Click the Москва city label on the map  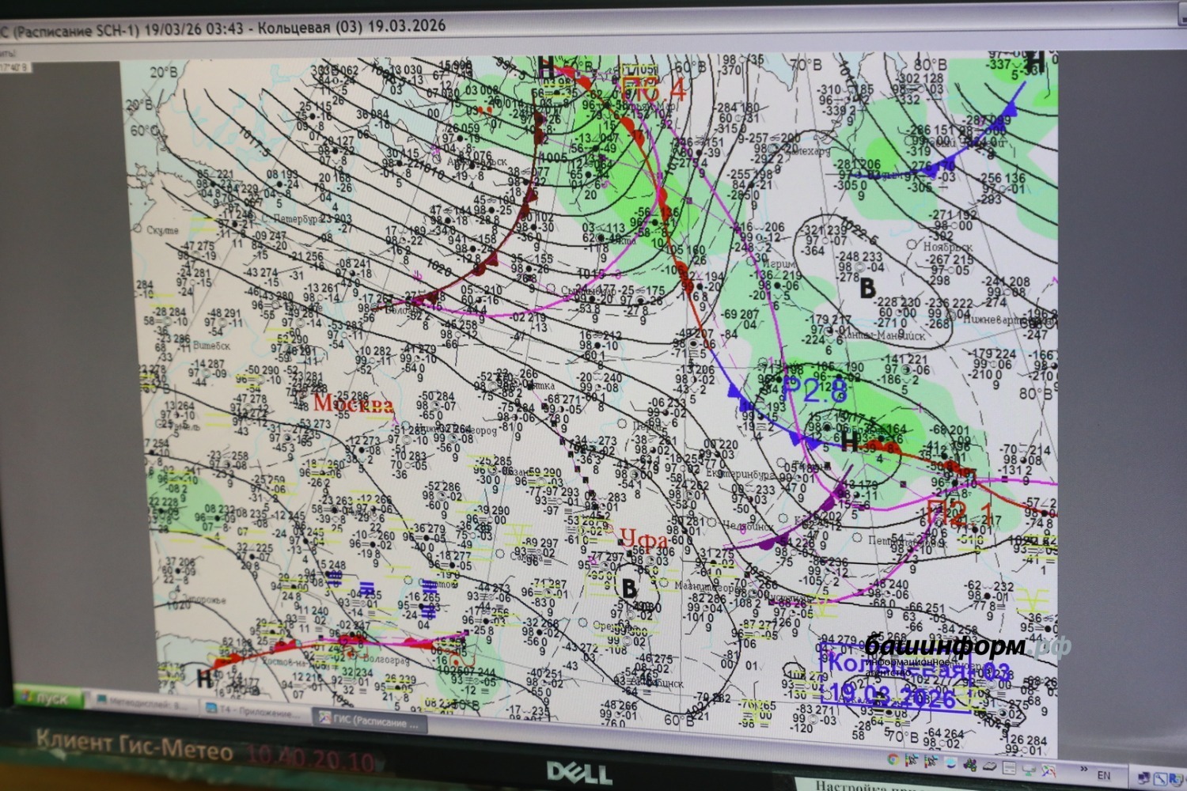(x=353, y=403)
